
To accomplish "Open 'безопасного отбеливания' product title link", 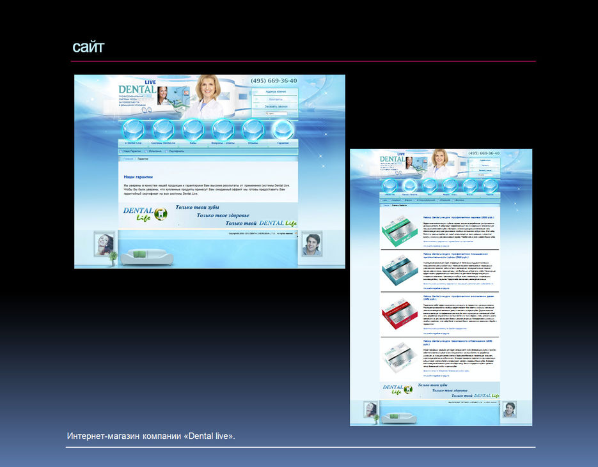I will 458,342.
